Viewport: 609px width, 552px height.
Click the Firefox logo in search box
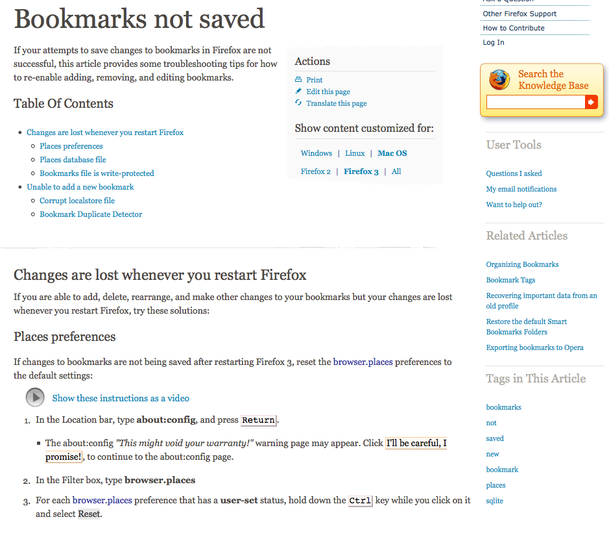click(499, 80)
